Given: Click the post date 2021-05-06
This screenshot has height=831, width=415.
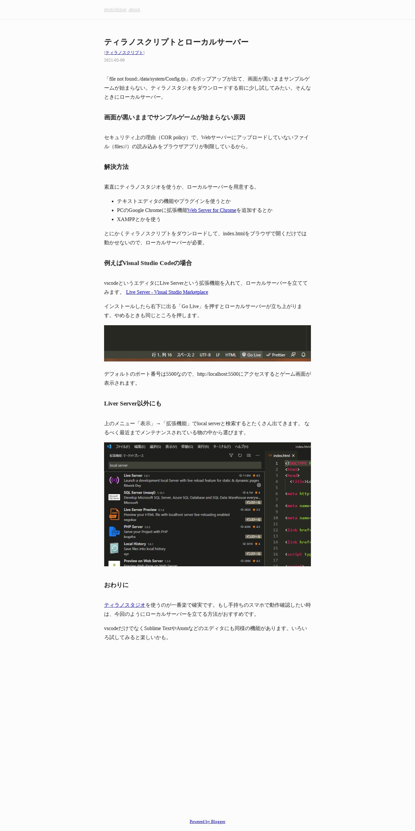Looking at the screenshot, I should [114, 60].
